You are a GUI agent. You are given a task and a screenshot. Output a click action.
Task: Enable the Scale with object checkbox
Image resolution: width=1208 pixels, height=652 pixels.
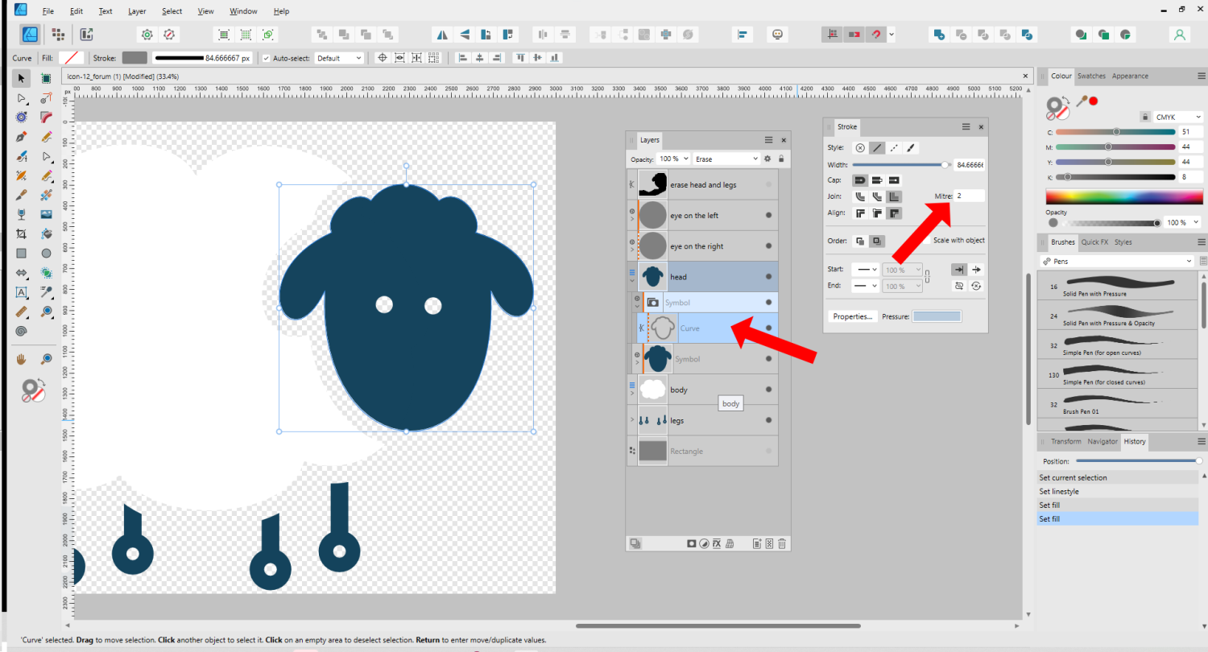coord(929,241)
